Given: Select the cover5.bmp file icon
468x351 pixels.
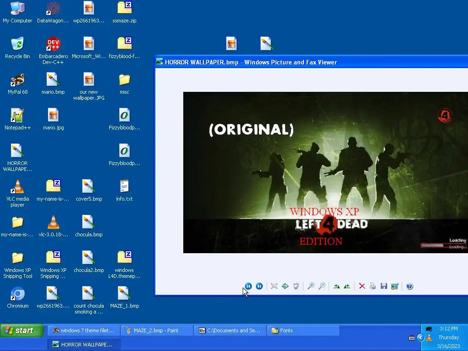Looking at the screenshot, I should pos(89,191).
